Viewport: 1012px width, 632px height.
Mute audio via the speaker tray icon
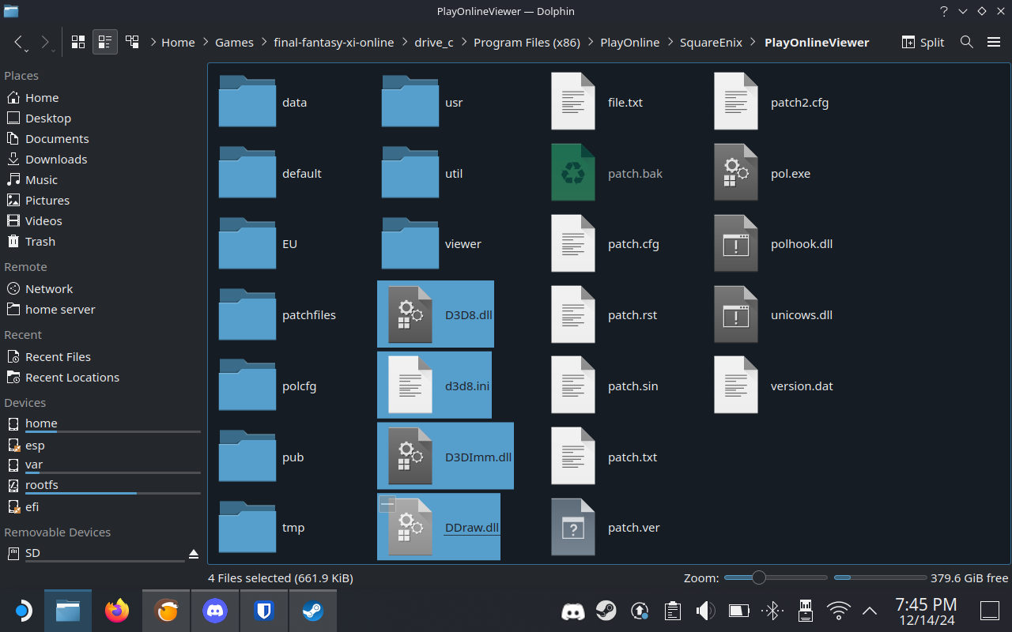705,611
